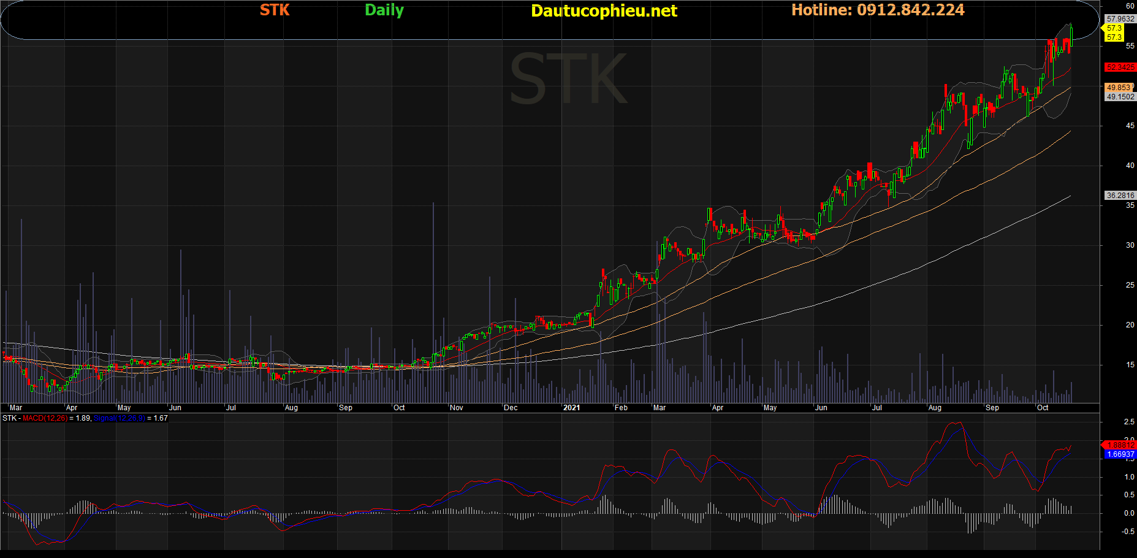Viewport: 1137px width, 558px height.
Task: Click the red 1.8881 MACD value tag
Action: [x=1120, y=445]
